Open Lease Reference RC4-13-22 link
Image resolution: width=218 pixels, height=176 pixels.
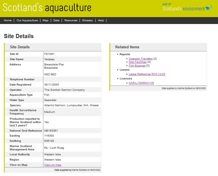tap(147, 74)
